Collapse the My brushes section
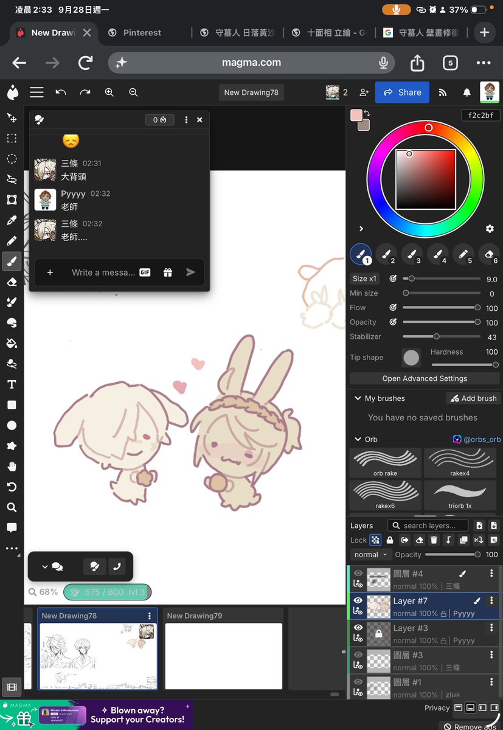 (x=358, y=398)
